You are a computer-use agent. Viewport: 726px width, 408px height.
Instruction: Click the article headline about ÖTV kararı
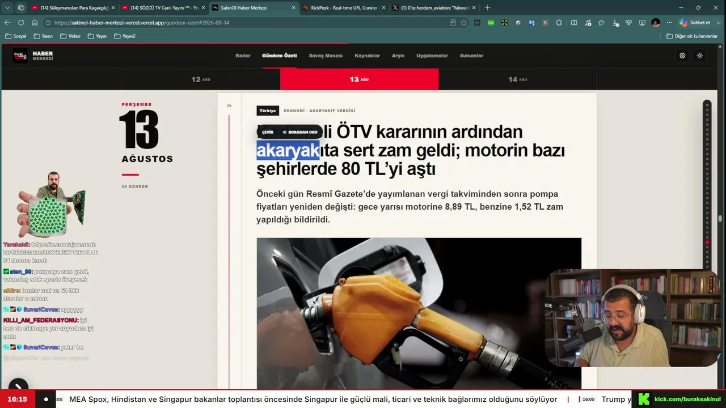pos(411,150)
